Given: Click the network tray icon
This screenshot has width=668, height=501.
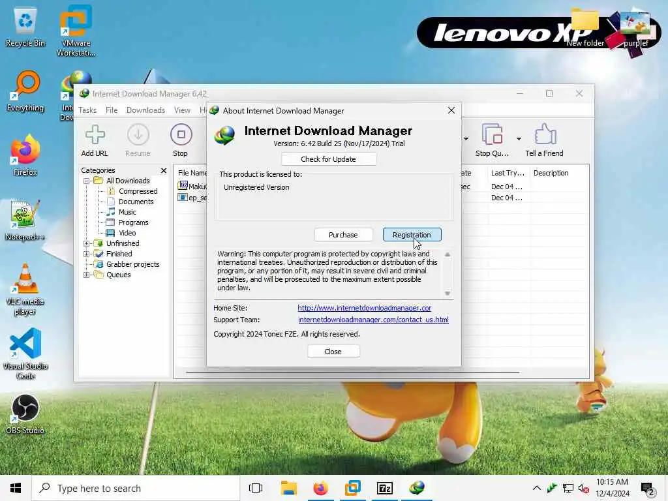Looking at the screenshot, I should [568, 489].
